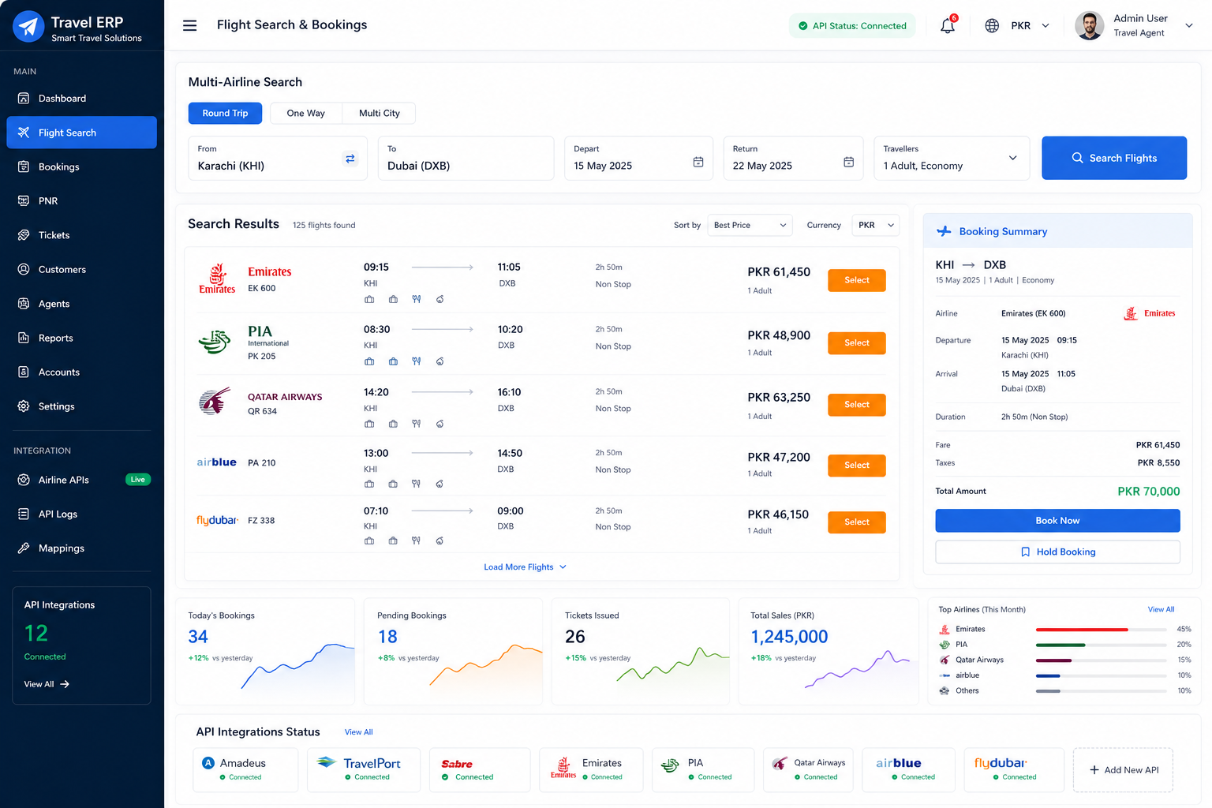Image resolution: width=1212 pixels, height=808 pixels.
Task: Expand Load More Flights
Action: tap(526, 567)
